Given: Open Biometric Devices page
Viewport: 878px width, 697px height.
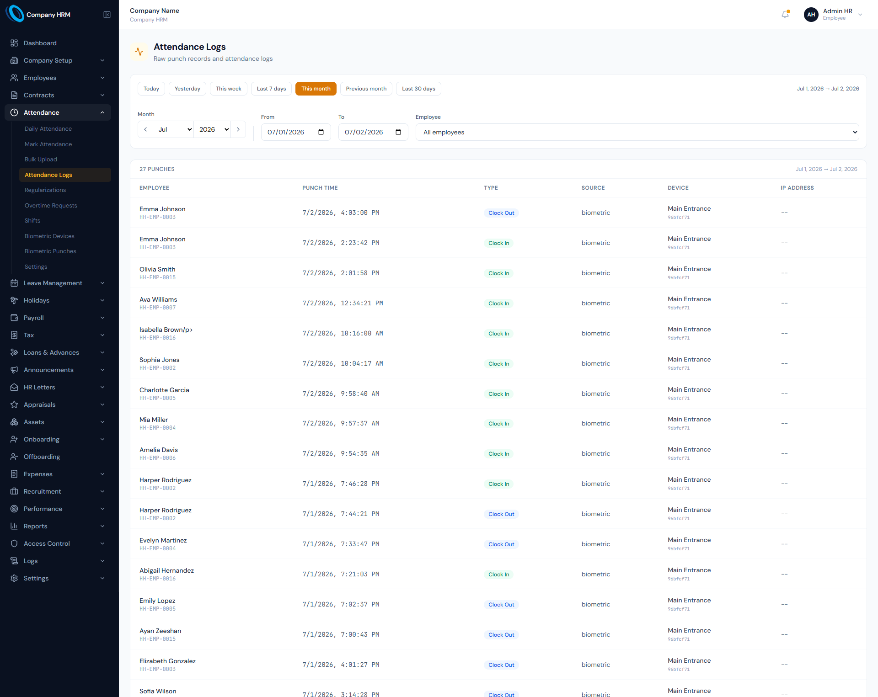Looking at the screenshot, I should (x=49, y=236).
